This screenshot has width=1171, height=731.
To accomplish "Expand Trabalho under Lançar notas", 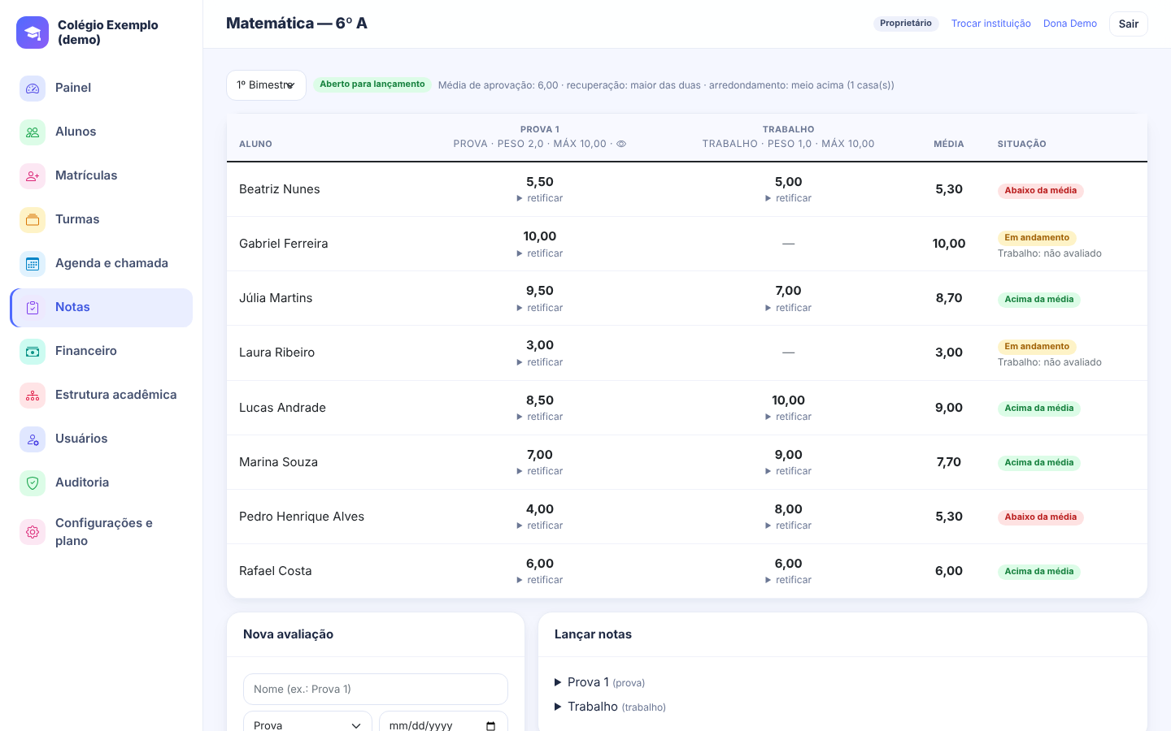I will pyautogui.click(x=610, y=707).
